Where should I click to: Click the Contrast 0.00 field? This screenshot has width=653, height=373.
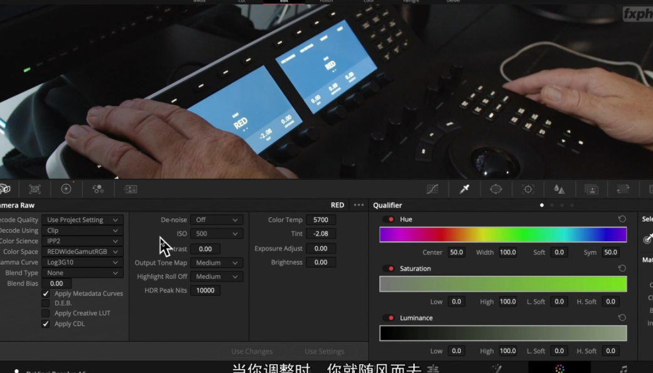click(205, 249)
